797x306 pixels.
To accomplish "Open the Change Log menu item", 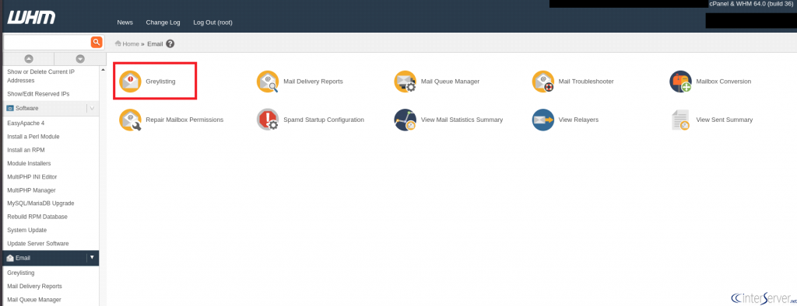I will (x=163, y=23).
